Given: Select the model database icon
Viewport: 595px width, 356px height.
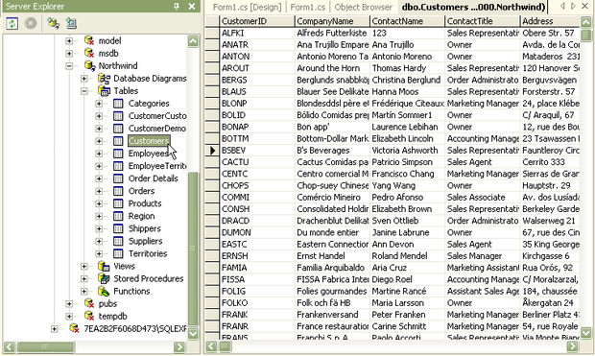Looking at the screenshot, I should [x=89, y=40].
